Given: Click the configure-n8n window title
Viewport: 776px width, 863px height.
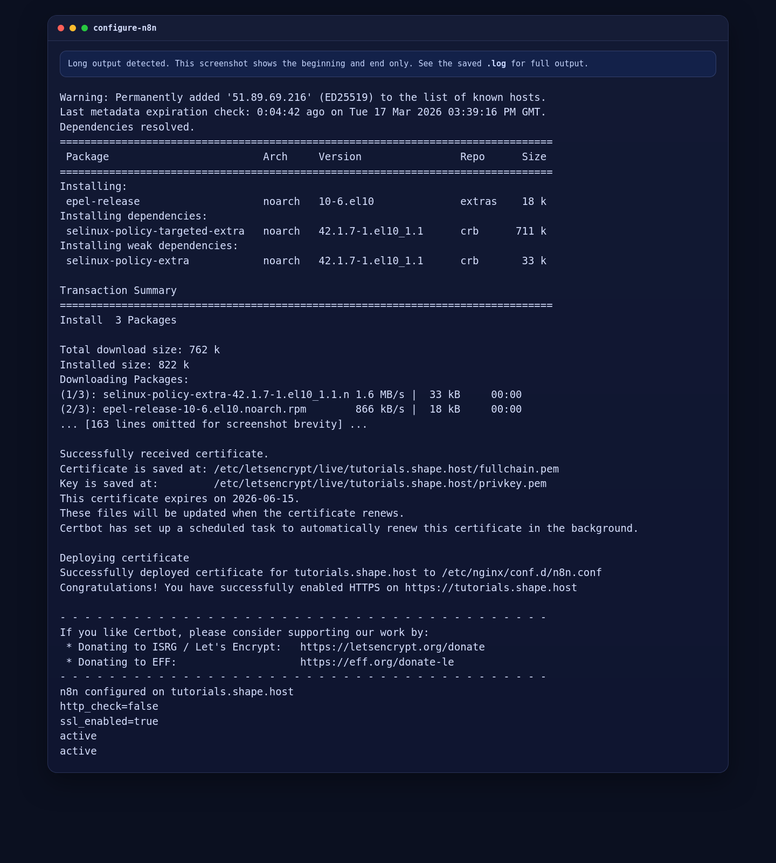Looking at the screenshot, I should tap(125, 28).
